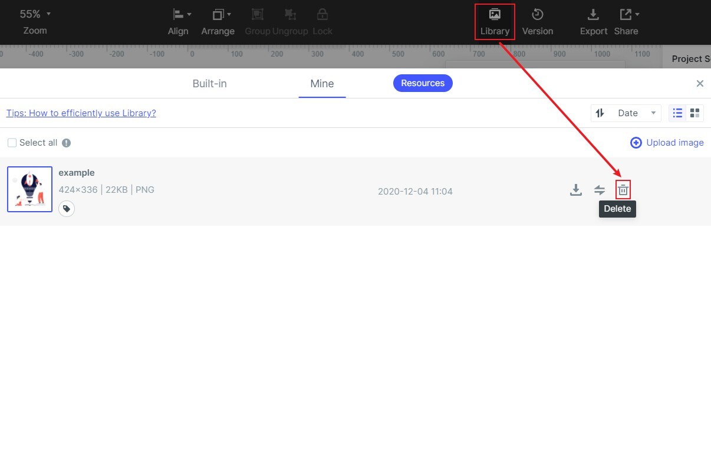
Task: Download the example image
Action: [576, 190]
